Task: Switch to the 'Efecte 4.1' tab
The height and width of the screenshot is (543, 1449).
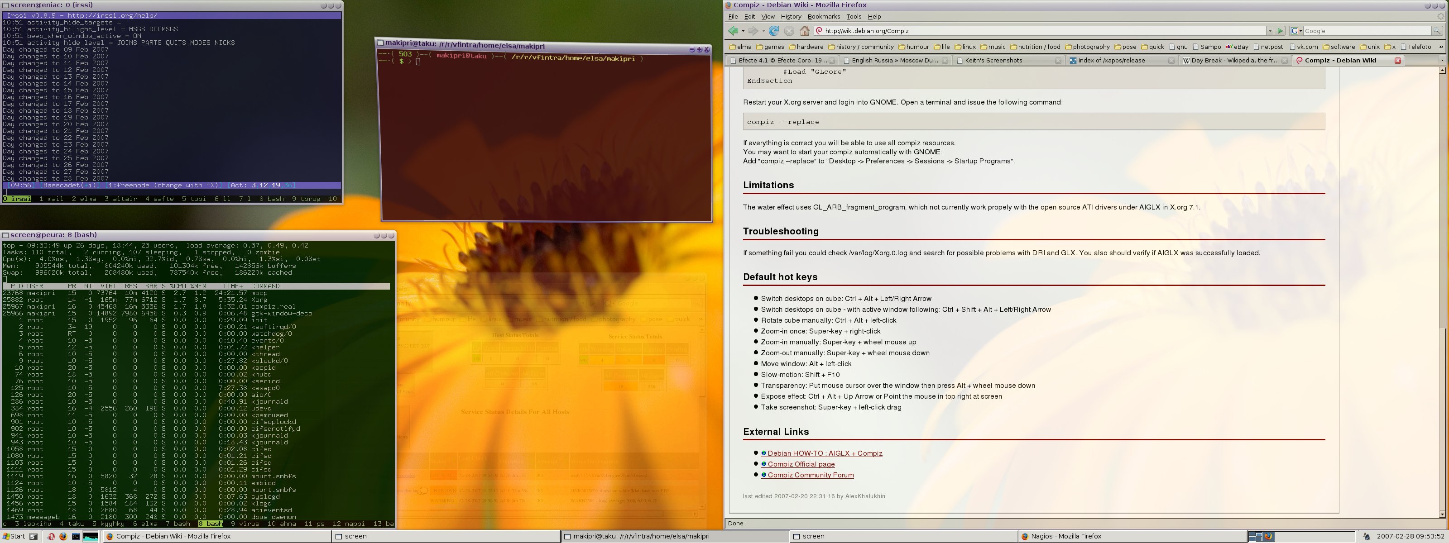Action: 782,61
